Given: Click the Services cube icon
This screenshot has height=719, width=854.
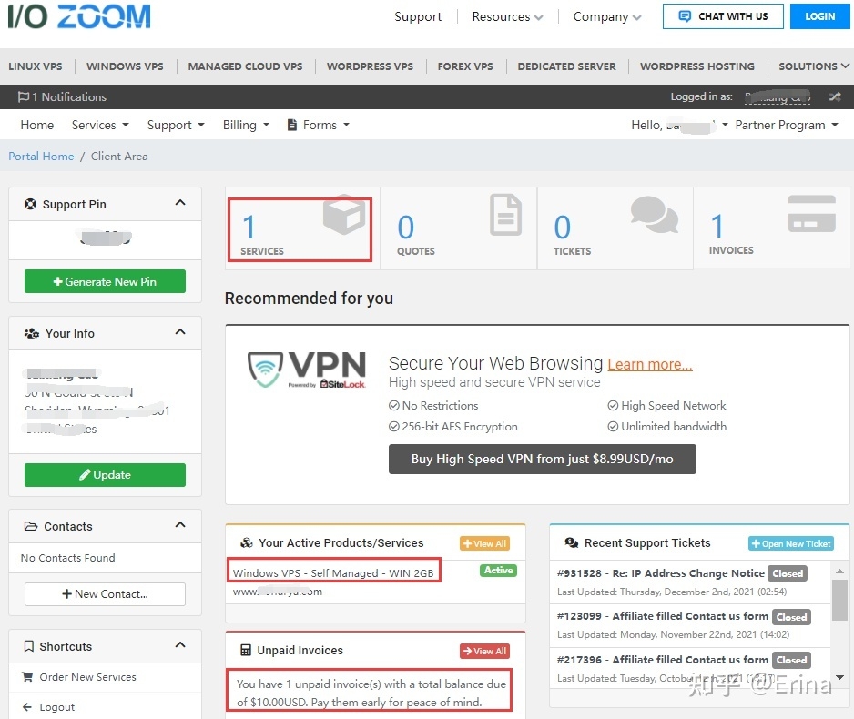Looking at the screenshot, I should [x=344, y=215].
